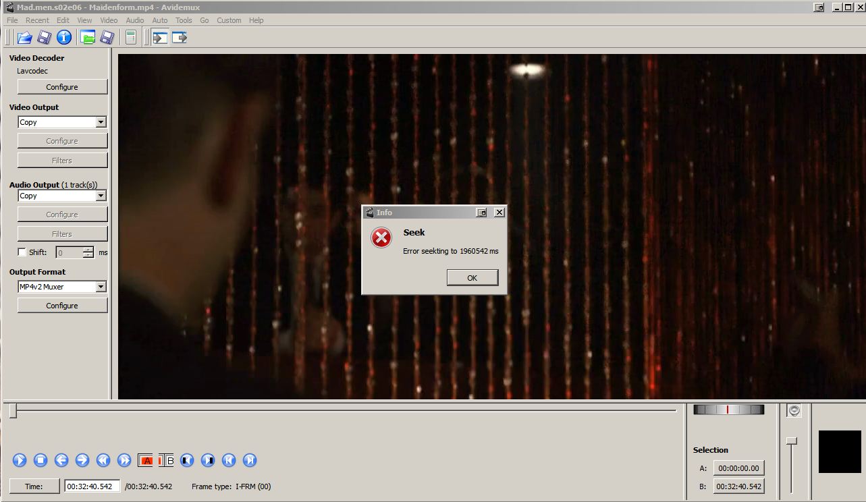Click the second floppy disk toolbar icon

[107, 37]
